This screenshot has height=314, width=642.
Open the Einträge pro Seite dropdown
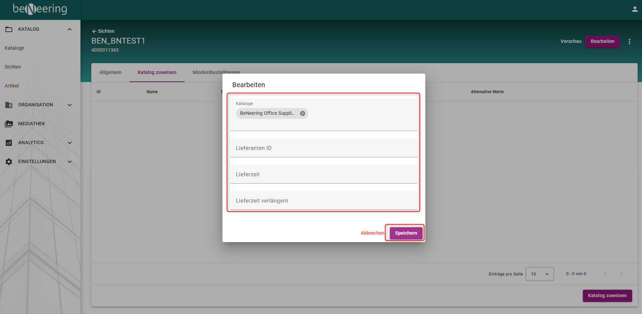[540, 274]
